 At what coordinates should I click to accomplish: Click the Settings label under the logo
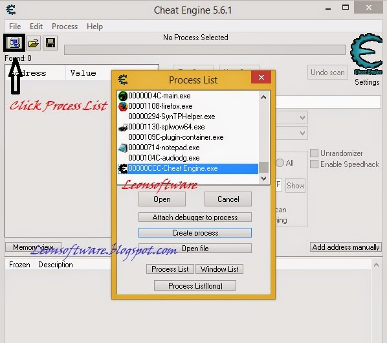coord(367,82)
